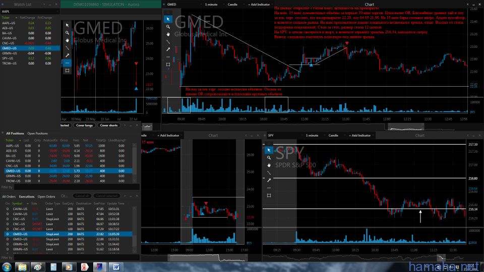The height and width of the screenshot is (272, 484).
Task: Open 1 minute timeframe dropdown in GMED chart
Action: point(213,5)
